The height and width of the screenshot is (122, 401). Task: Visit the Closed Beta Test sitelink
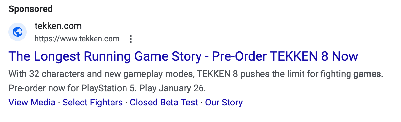pos(164,103)
